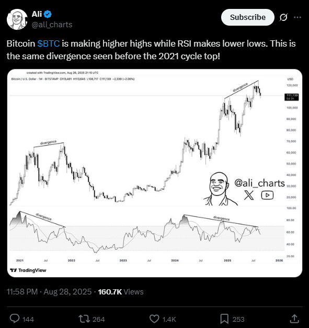Click the 264 reposts count
The image size is (309, 328).
(98, 320)
